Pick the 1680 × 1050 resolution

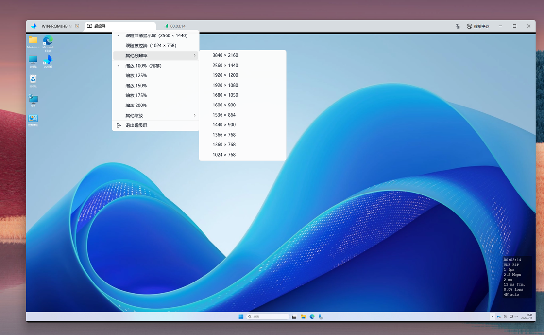pos(242,95)
